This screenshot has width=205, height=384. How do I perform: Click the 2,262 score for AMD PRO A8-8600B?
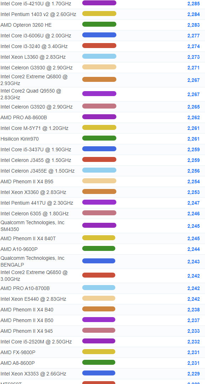tap(194, 117)
